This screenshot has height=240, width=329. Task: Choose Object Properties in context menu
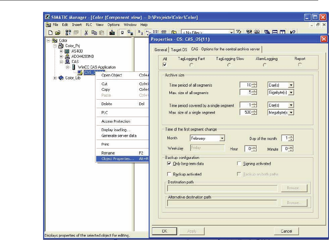click(x=122, y=159)
